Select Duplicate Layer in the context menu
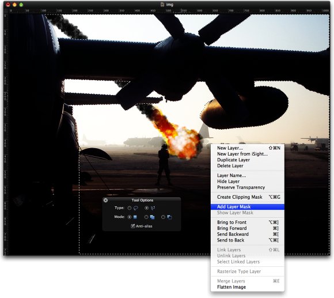 point(248,160)
